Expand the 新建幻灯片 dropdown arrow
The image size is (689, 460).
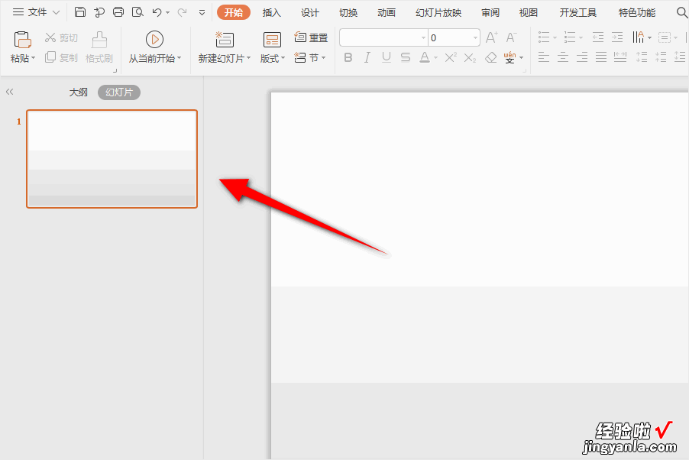tap(249, 58)
